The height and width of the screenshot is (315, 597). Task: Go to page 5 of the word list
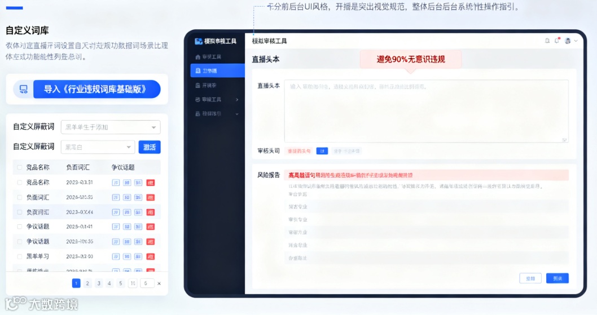[121, 283]
